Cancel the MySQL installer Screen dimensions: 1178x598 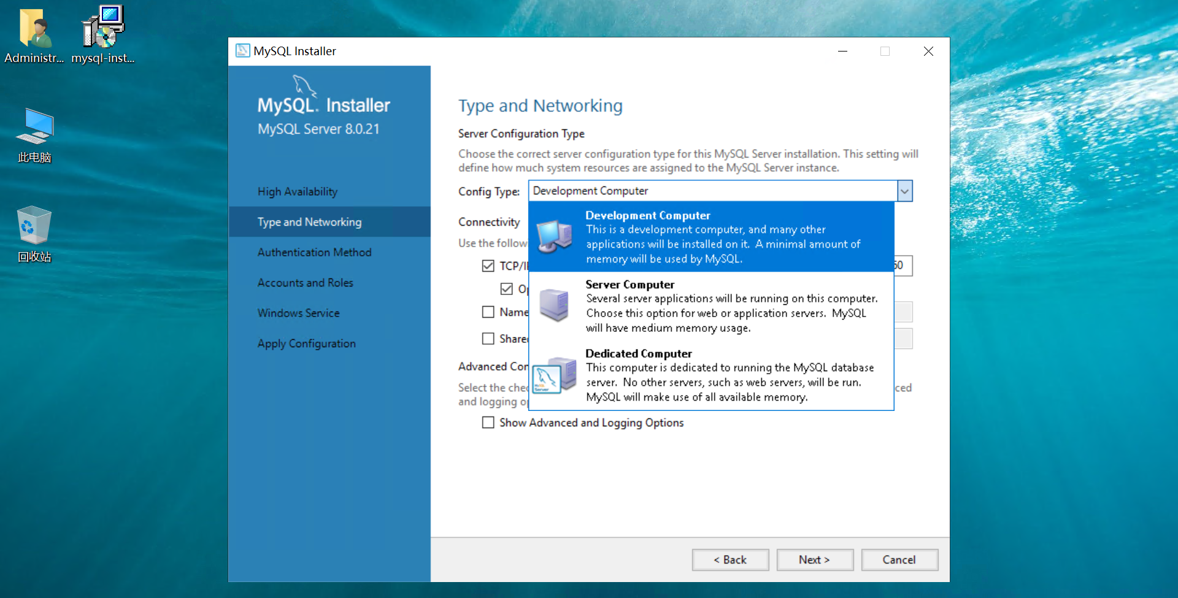click(x=899, y=560)
